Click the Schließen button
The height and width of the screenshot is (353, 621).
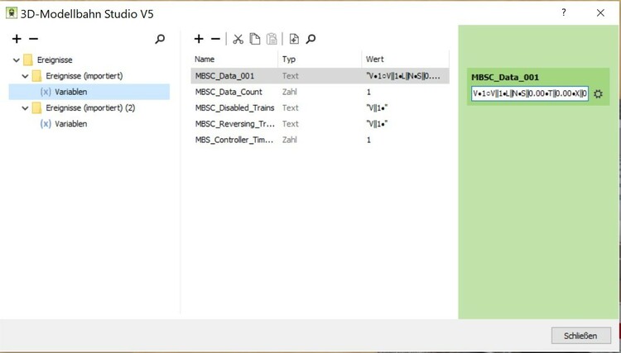(x=580, y=336)
